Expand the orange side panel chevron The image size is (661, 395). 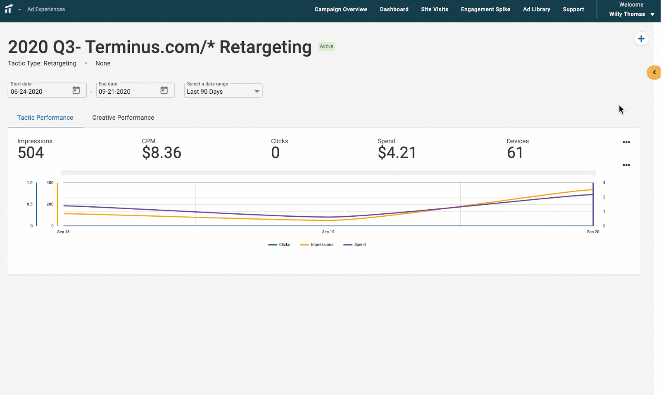[654, 72]
